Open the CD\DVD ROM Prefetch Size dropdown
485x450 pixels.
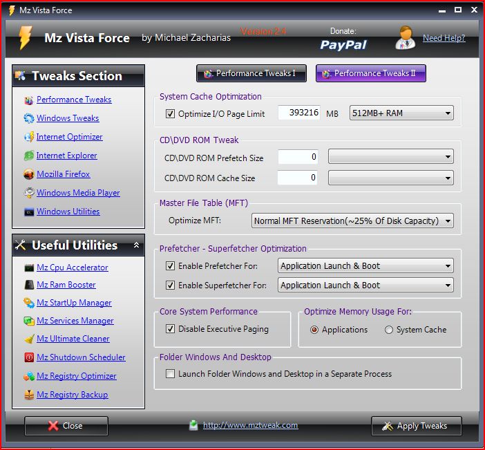click(391, 157)
